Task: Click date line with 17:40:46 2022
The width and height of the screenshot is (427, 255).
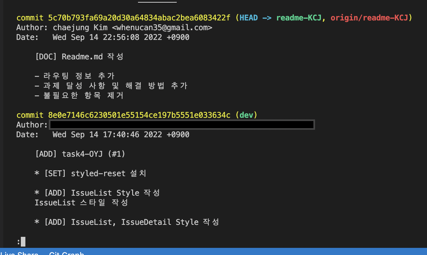Action: [x=103, y=135]
